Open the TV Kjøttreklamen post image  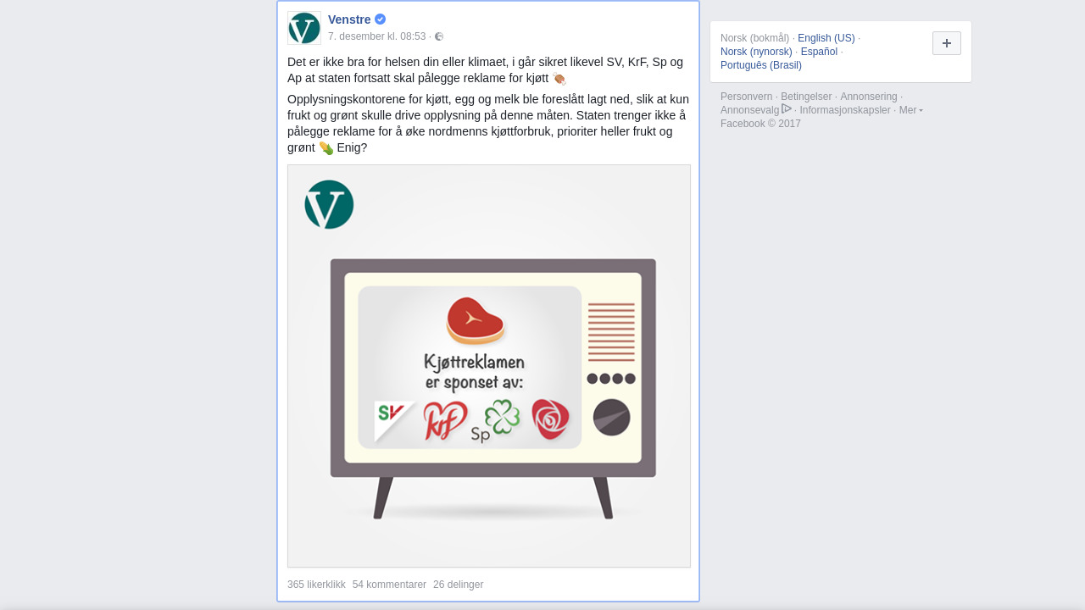[489, 366]
